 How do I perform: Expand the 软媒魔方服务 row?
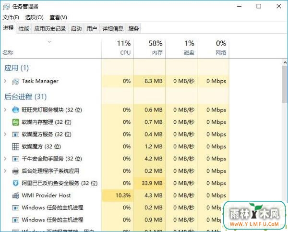(5, 134)
